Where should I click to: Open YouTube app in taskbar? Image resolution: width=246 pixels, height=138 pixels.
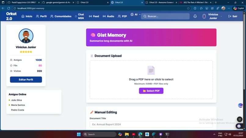point(133,134)
